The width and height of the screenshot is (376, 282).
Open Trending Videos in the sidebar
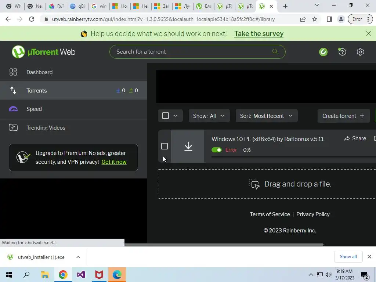[73, 127]
